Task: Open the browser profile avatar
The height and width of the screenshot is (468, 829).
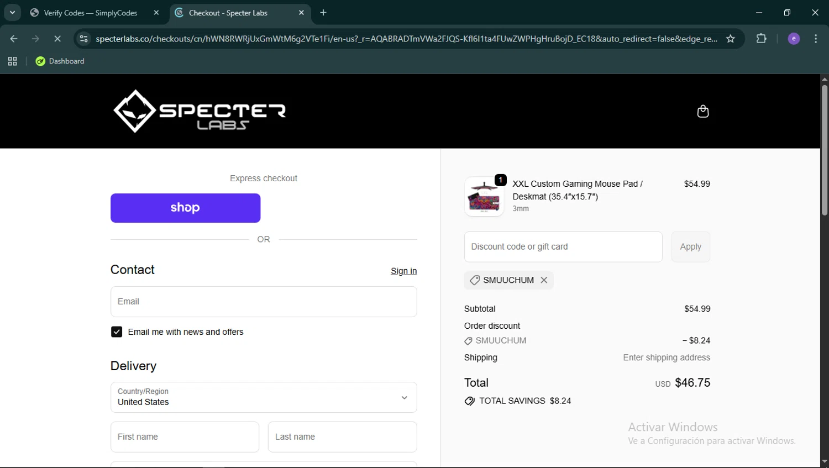Action: pyautogui.click(x=794, y=39)
